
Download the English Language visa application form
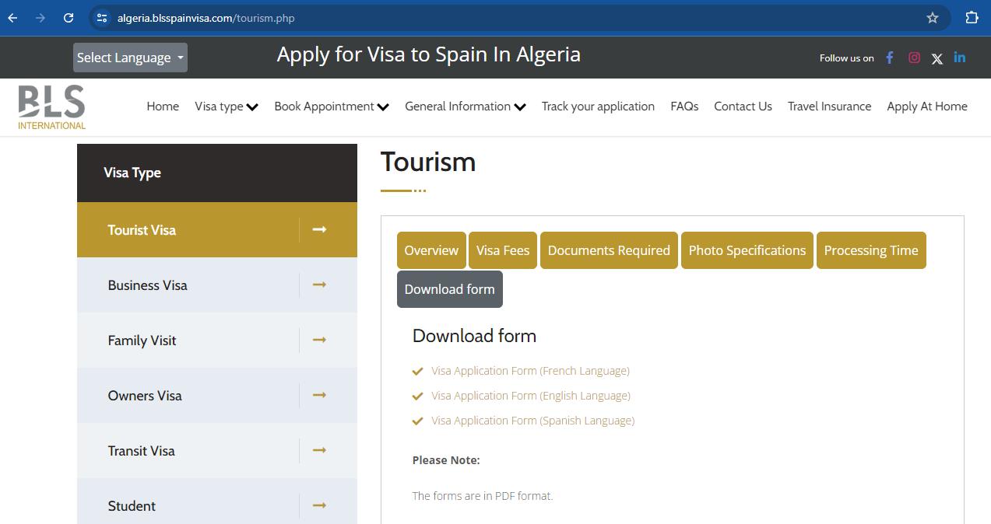click(x=530, y=396)
